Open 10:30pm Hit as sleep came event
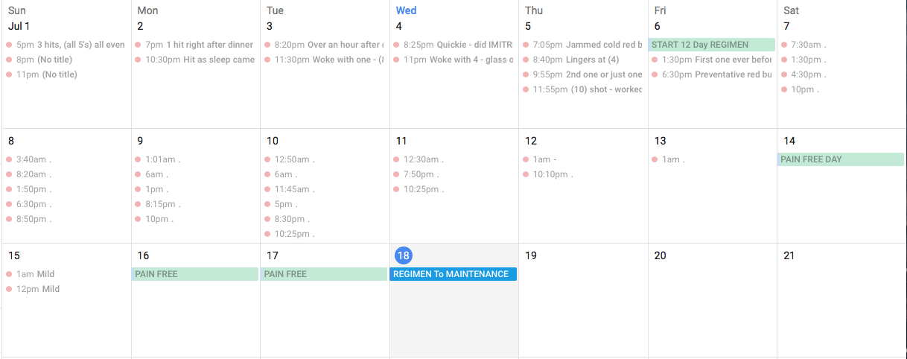This screenshot has width=907, height=359. coord(194,60)
